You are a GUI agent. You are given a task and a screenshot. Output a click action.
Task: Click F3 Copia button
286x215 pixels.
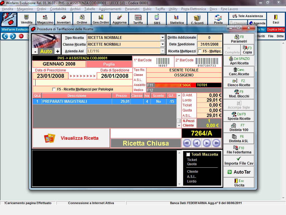247,50
